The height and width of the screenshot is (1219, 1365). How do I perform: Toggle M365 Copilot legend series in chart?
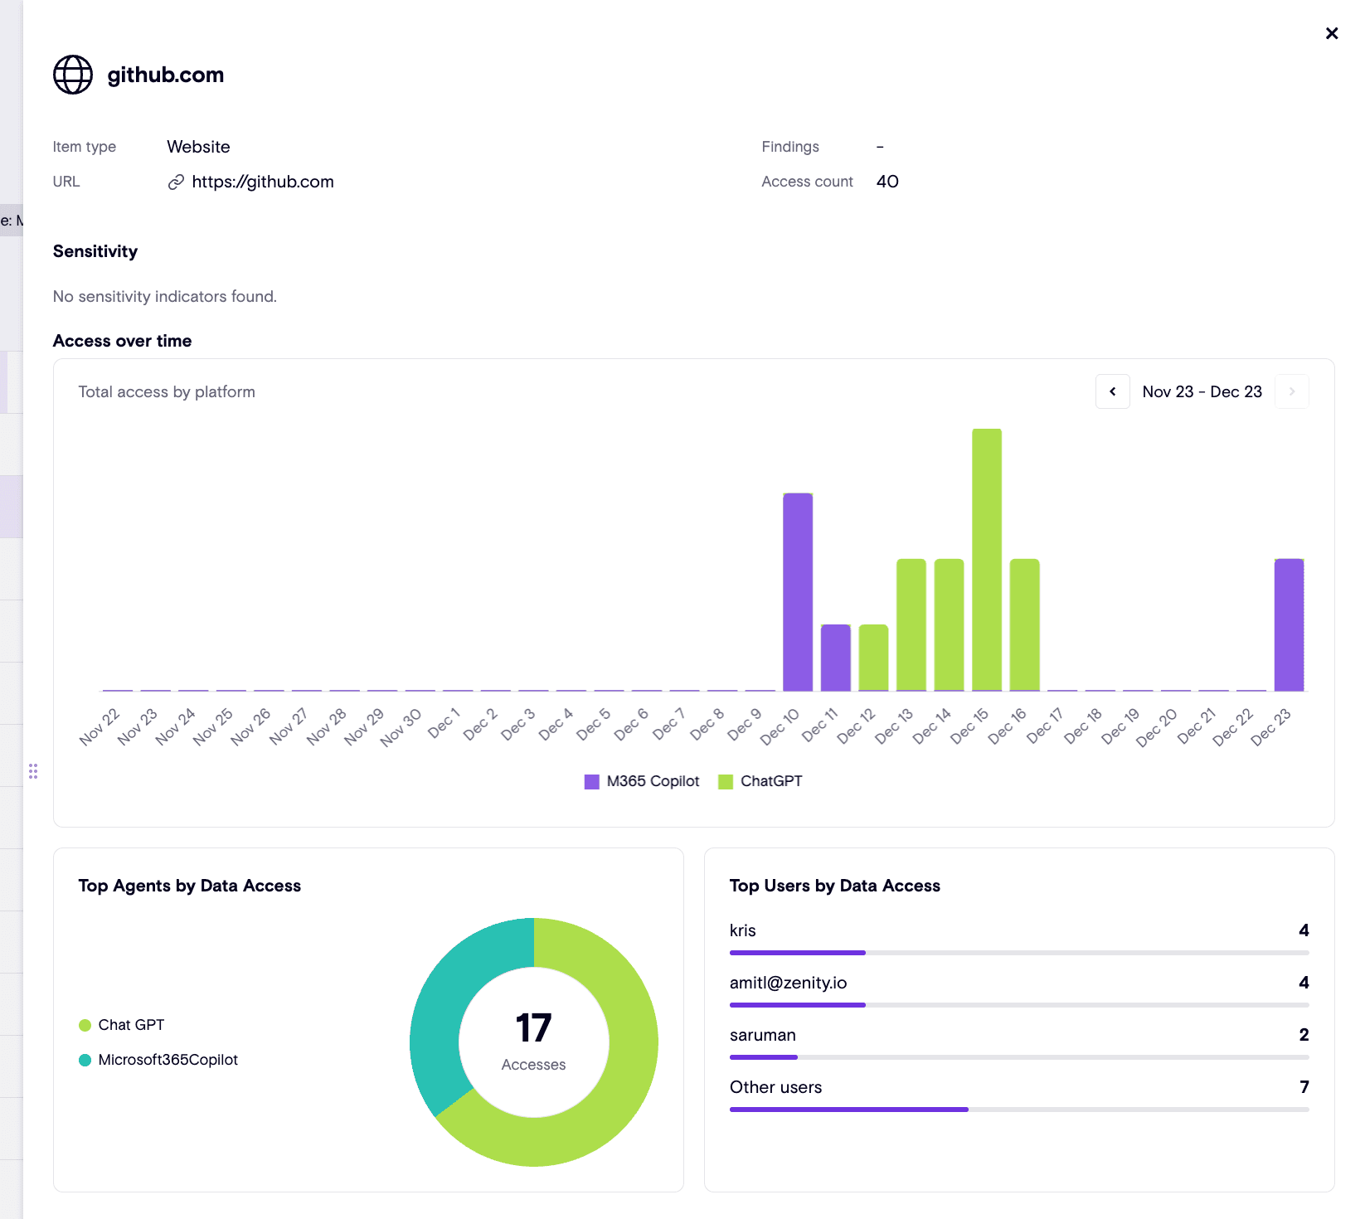point(642,781)
